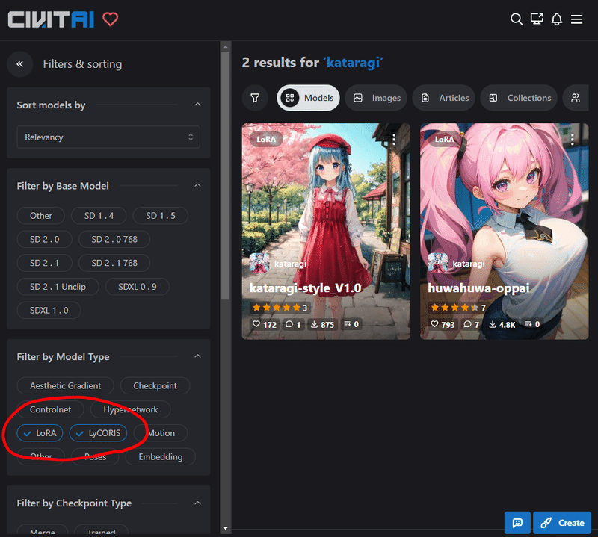
Task: Select the Controlnet model type
Action: pos(50,409)
